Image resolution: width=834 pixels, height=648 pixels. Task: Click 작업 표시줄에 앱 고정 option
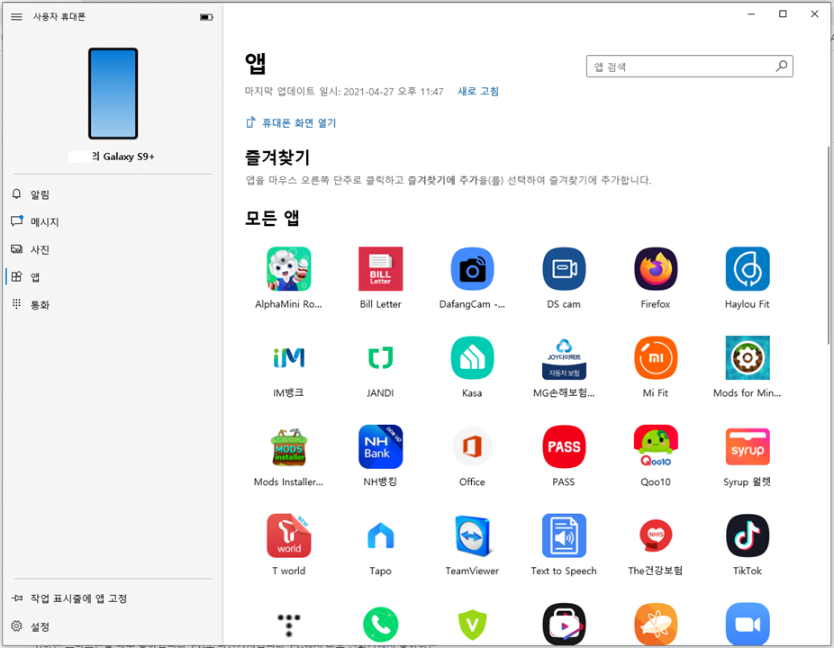tap(113, 598)
